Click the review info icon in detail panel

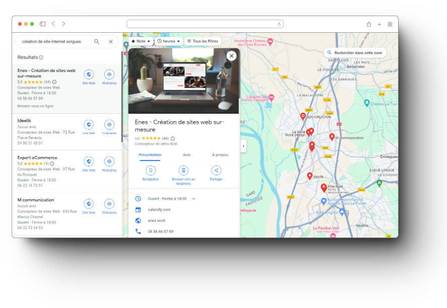(173, 138)
